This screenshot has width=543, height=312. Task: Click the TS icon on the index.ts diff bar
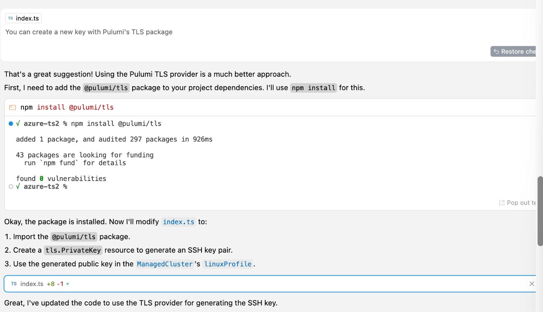[x=14, y=284]
